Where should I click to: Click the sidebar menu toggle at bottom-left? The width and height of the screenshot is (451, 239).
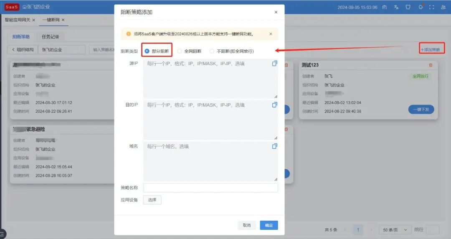coord(2,234)
